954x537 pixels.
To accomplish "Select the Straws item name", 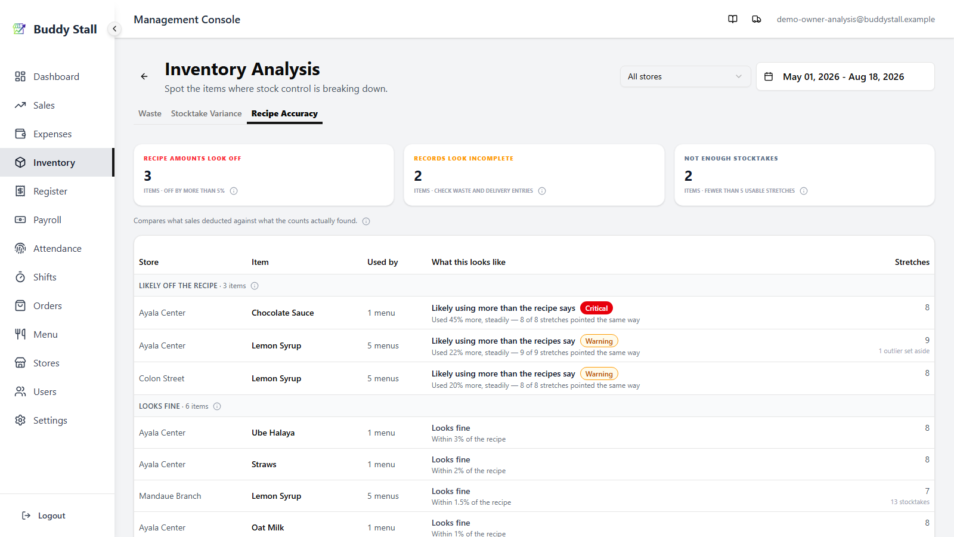I will click(x=264, y=464).
